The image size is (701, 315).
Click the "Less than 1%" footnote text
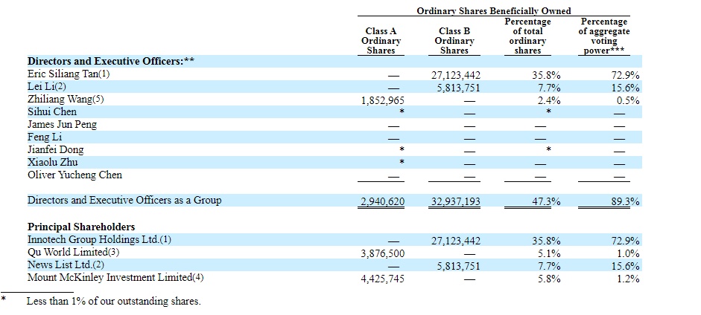click(113, 301)
